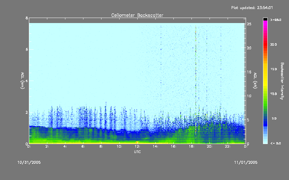Click the 'Plot updated: 23:54:01' timestamp

click(x=252, y=8)
